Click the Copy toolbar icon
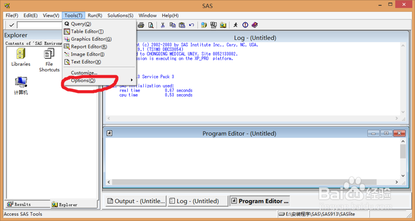The image size is (415, 221). pyautogui.click(x=173, y=25)
